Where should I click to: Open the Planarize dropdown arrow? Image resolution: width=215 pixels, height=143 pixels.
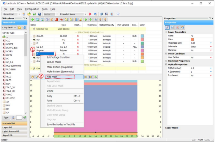click(x=211, y=50)
